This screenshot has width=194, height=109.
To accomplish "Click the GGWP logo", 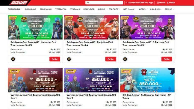I will pyautogui.click(x=19, y=3).
